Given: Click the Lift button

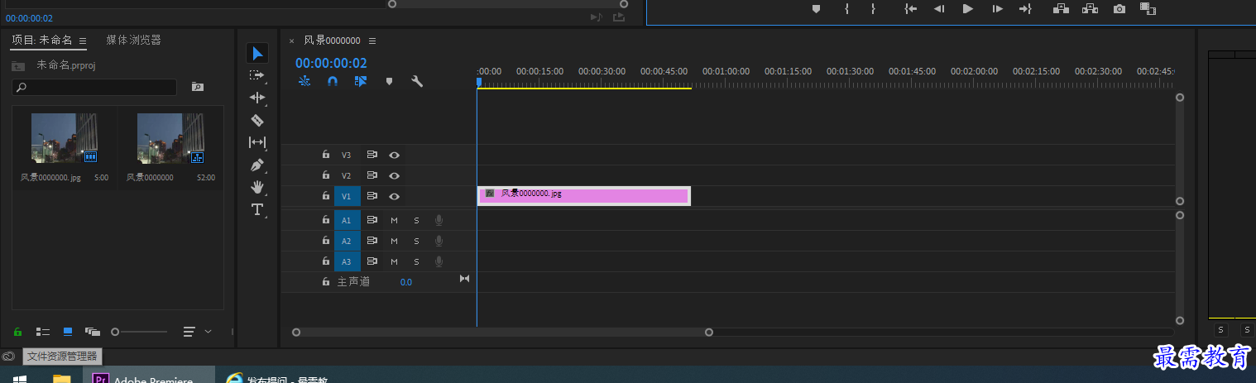Looking at the screenshot, I should [1061, 8].
